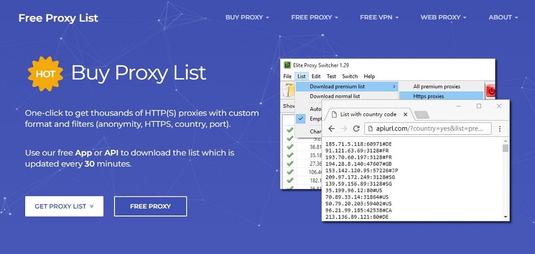Minimize the browser window
Screen dimensions: 535x254
458,106
